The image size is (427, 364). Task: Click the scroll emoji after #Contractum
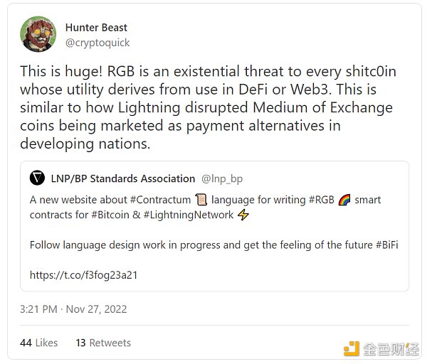click(201, 200)
